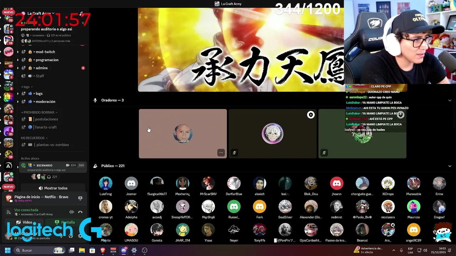The width and height of the screenshot is (456, 256).
Task: Open jhoann's audience avatar
Action: 337,183
